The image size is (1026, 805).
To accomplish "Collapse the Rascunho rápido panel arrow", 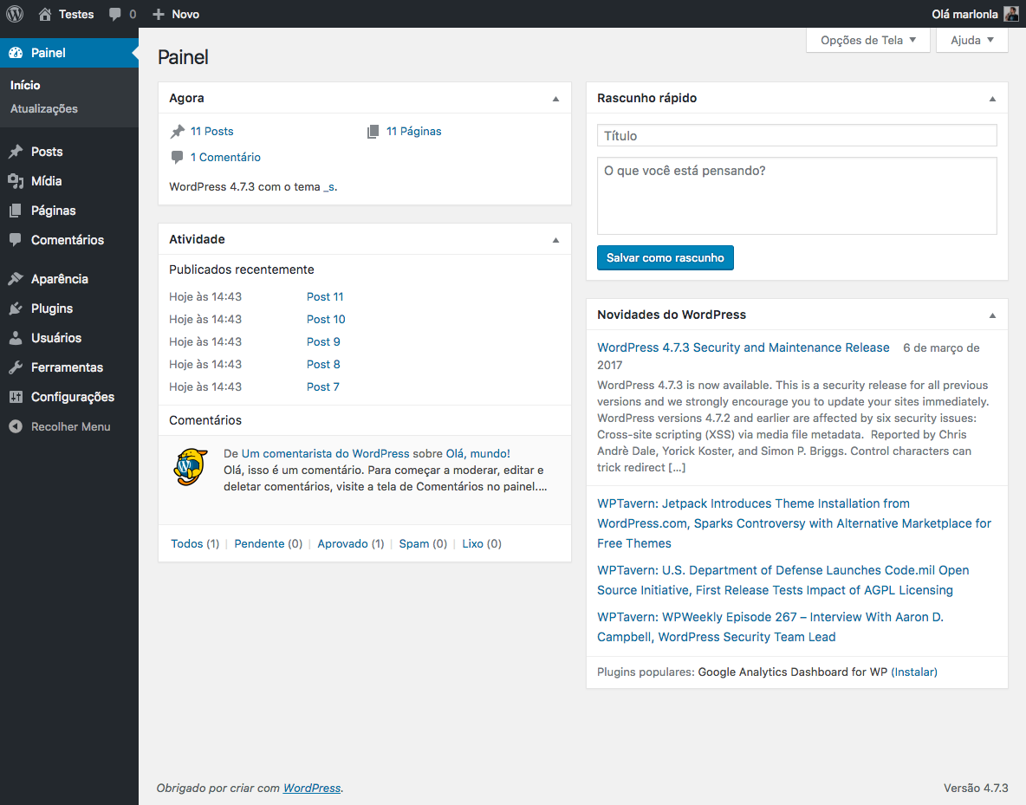I will click(992, 99).
